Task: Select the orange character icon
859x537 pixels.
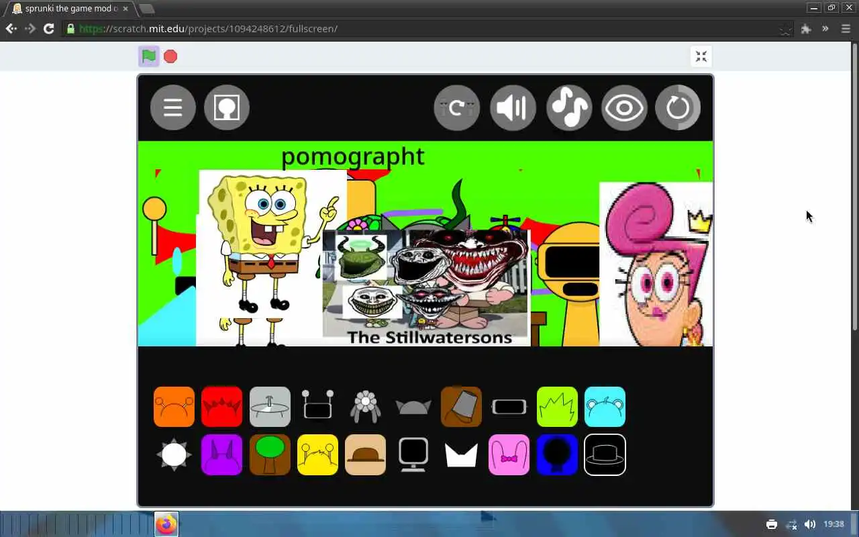Action: 174,407
